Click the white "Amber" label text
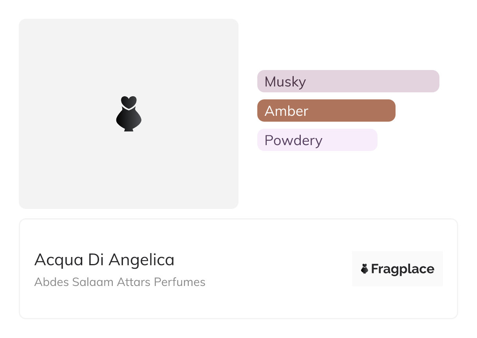 [286, 111]
